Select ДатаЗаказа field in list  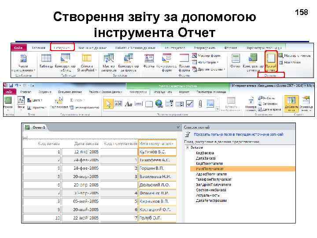pos(206,158)
